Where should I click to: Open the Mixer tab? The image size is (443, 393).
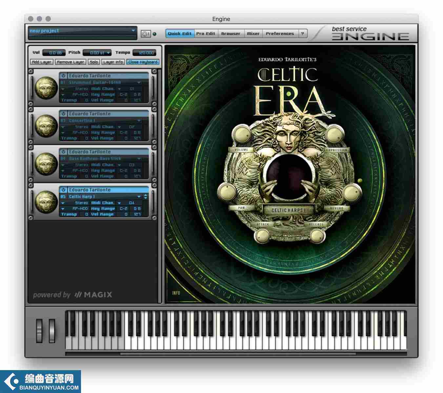click(253, 33)
